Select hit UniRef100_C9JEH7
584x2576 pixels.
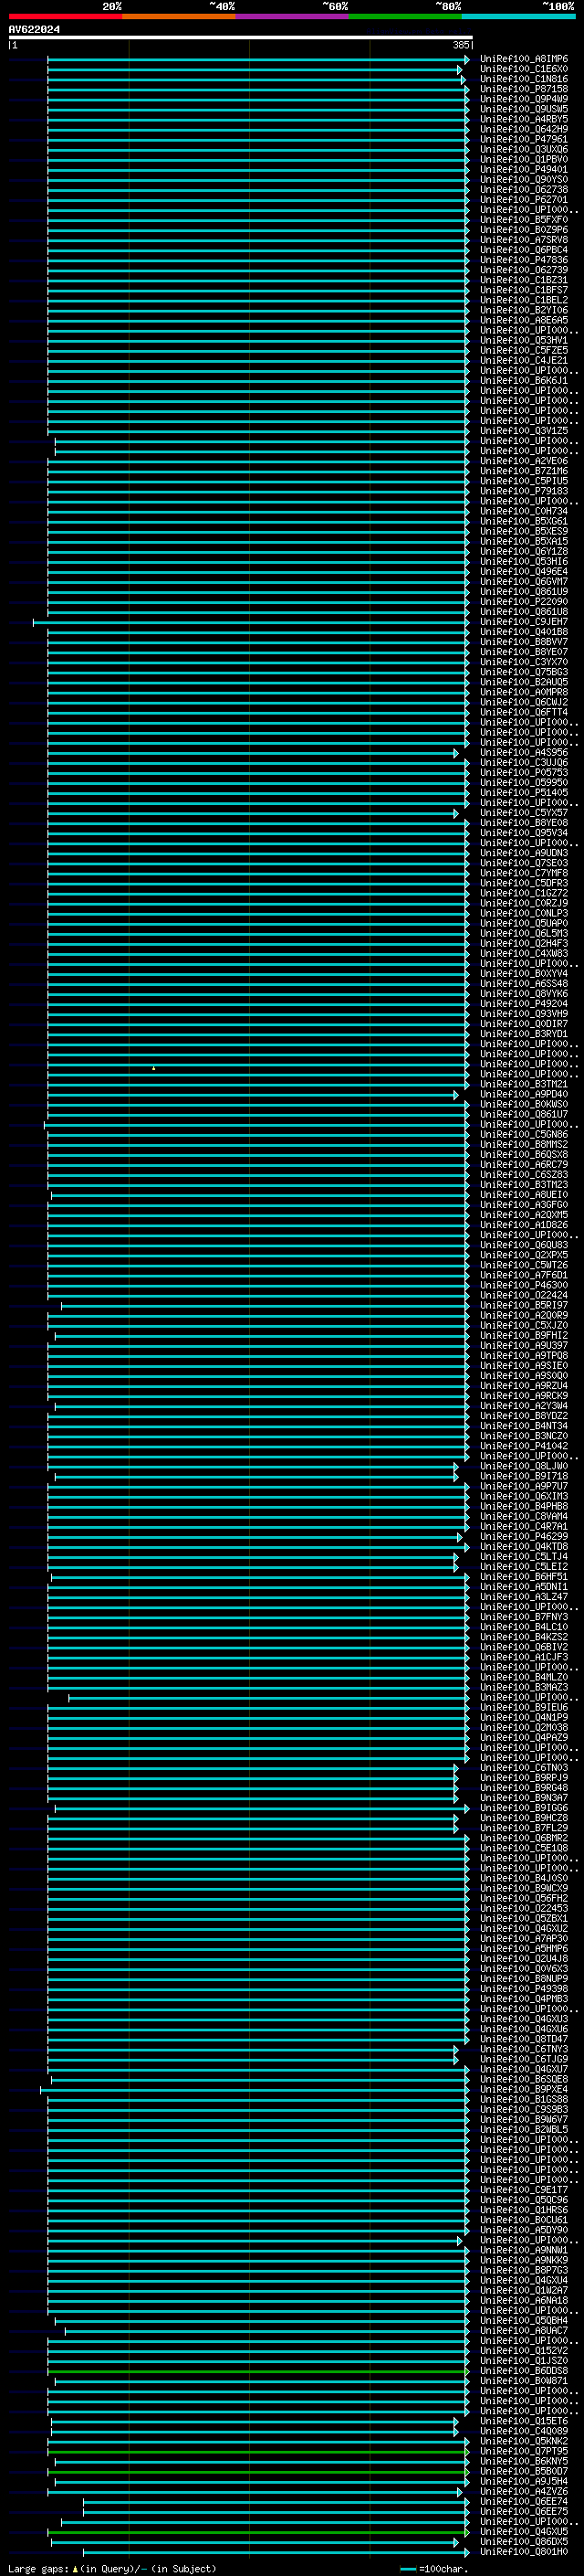point(523,622)
